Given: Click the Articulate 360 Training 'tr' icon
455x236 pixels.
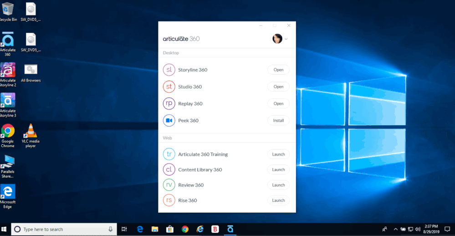Looking at the screenshot, I should tap(169, 154).
